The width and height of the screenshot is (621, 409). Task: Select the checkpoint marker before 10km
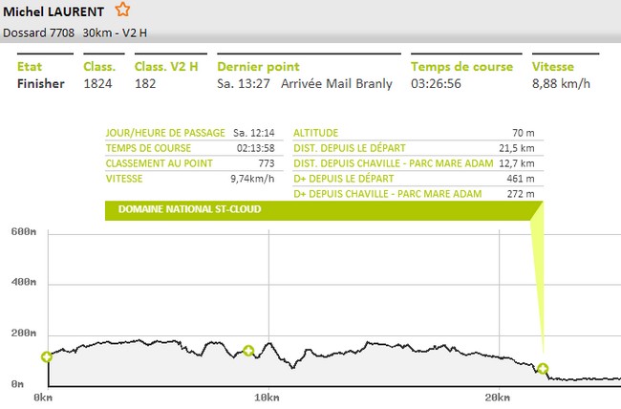tap(248, 351)
